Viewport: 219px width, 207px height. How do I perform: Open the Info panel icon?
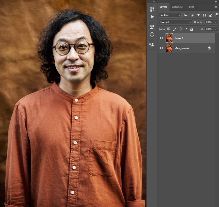coord(152,34)
